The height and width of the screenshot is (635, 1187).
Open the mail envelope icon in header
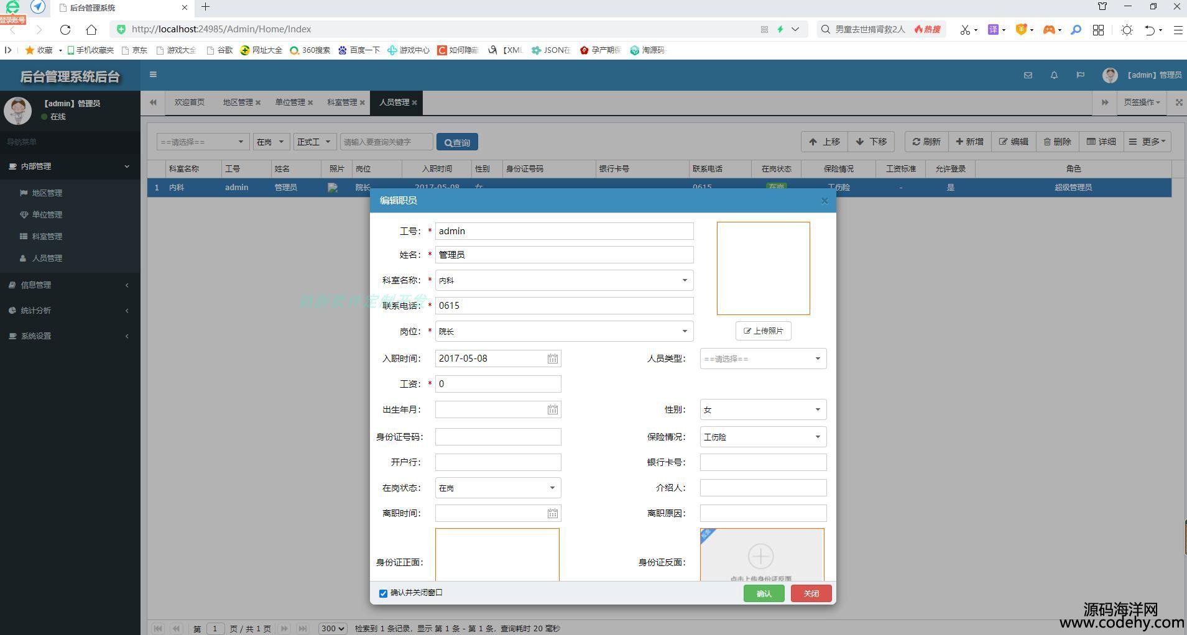coord(1028,75)
